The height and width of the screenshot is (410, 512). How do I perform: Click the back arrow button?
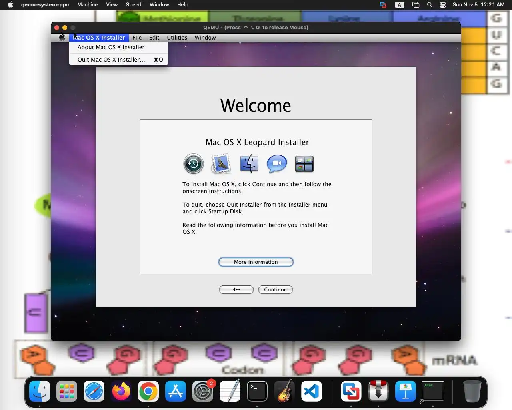pyautogui.click(x=236, y=290)
